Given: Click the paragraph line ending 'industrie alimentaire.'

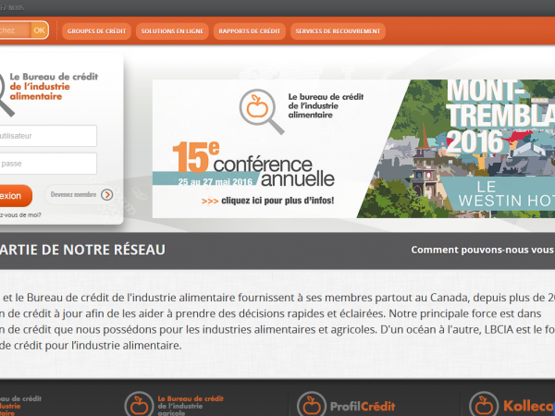Looking at the screenshot, I should tap(91, 346).
